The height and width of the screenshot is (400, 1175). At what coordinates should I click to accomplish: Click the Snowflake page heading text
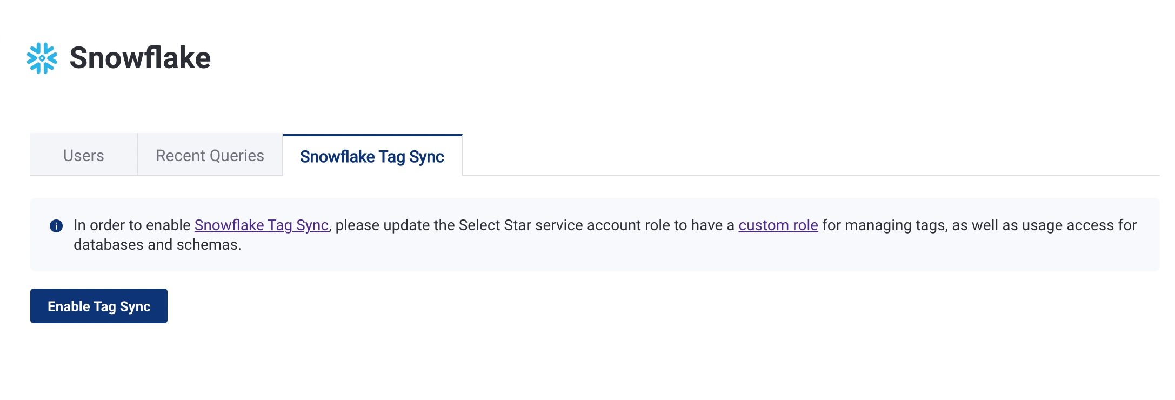140,58
